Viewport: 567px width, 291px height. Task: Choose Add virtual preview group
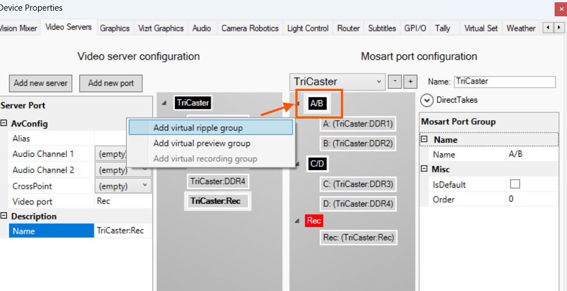pyautogui.click(x=201, y=143)
